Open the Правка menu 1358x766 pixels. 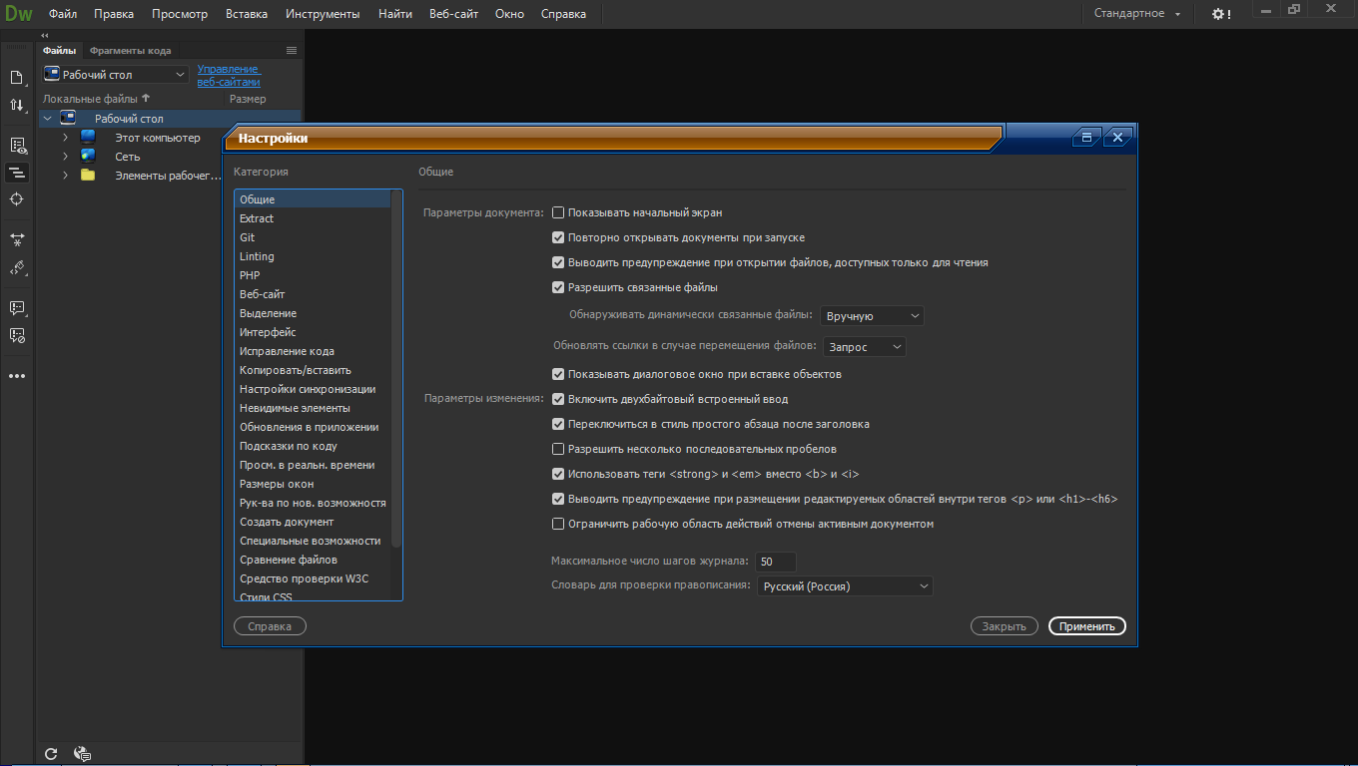(114, 14)
